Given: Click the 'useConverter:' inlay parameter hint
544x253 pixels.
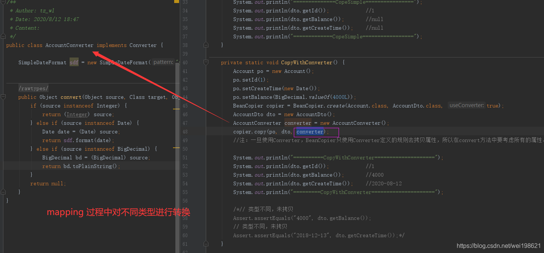Looking at the screenshot, I should tap(467, 106).
